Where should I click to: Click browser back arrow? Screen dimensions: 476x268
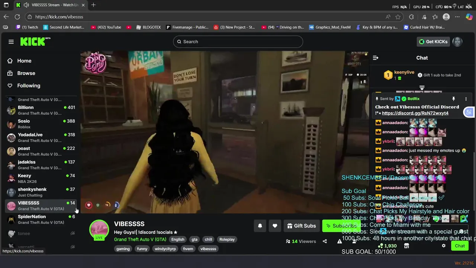click(x=6, y=17)
